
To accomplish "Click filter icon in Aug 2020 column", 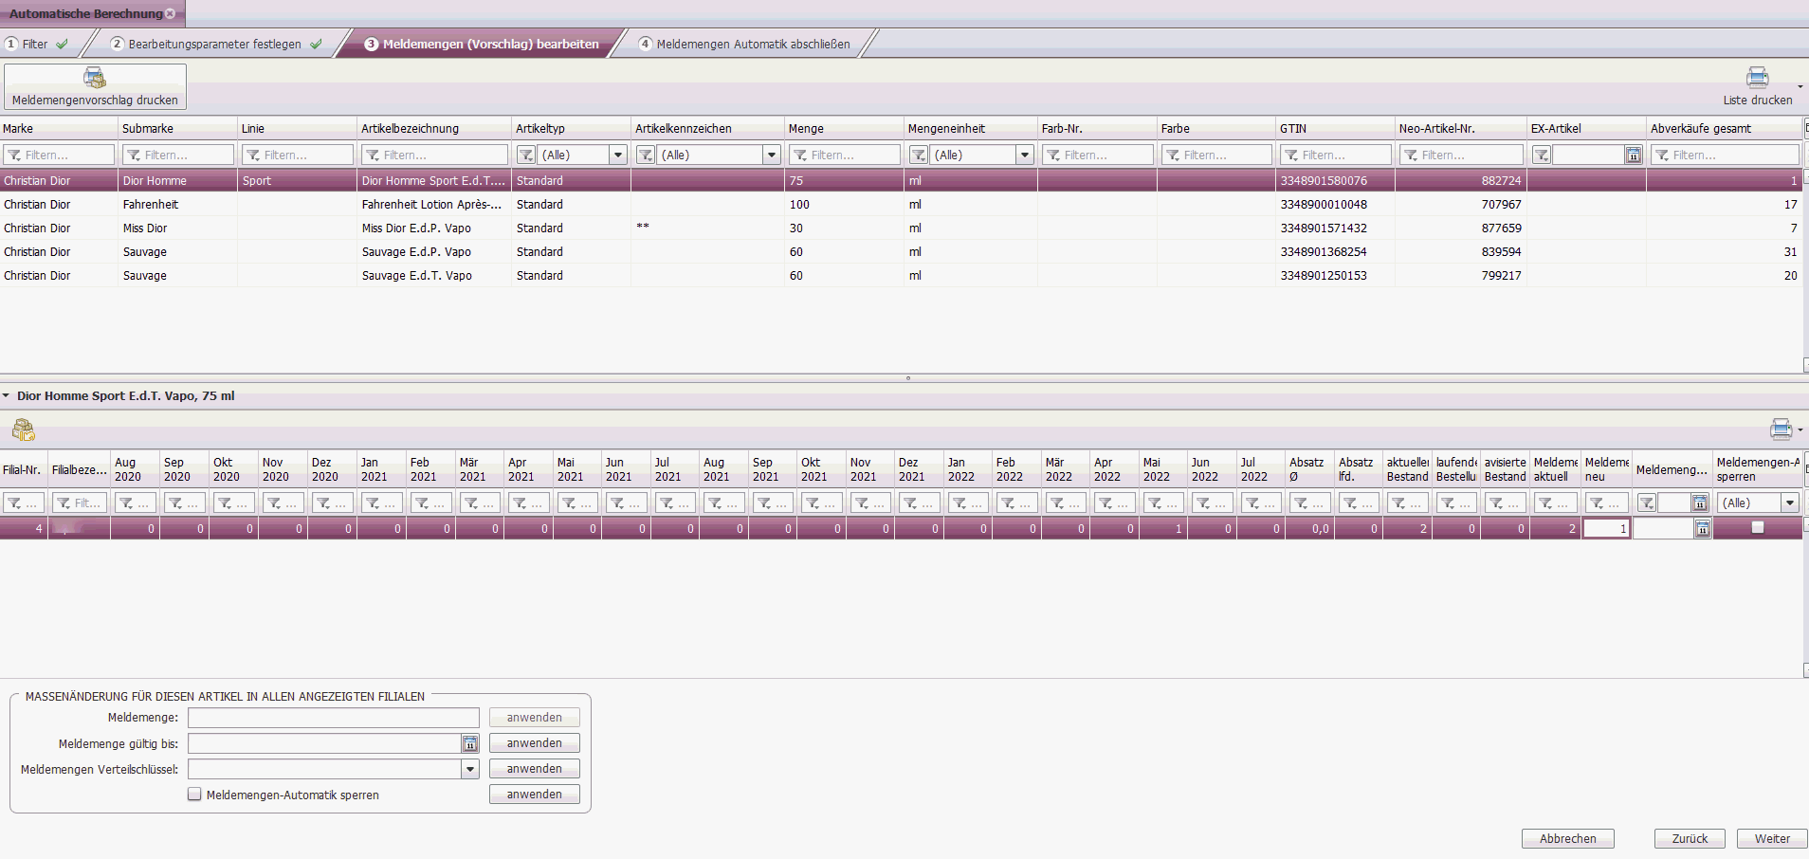I will point(127,503).
